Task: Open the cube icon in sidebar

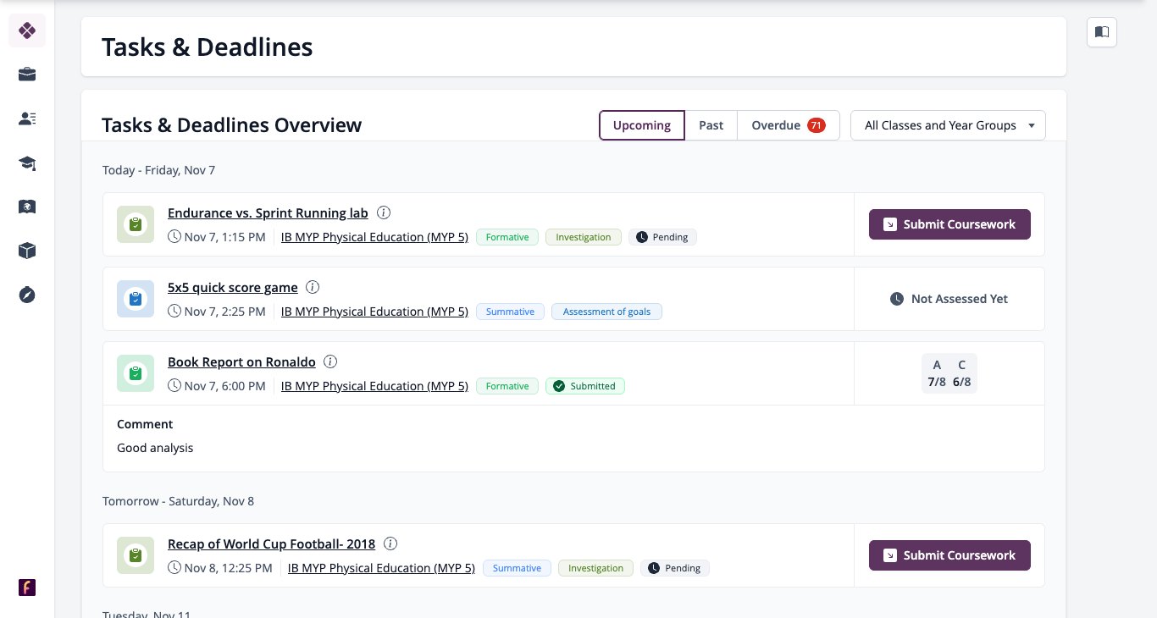Action: click(x=27, y=251)
